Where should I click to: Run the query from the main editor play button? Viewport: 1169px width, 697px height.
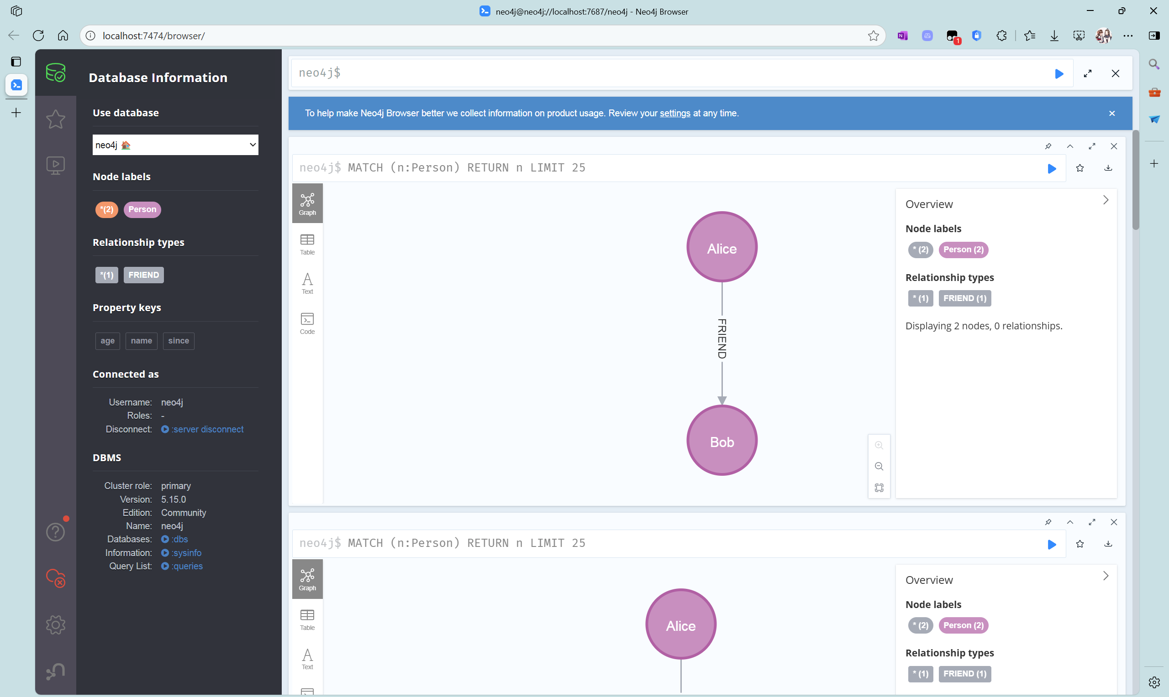pos(1059,74)
